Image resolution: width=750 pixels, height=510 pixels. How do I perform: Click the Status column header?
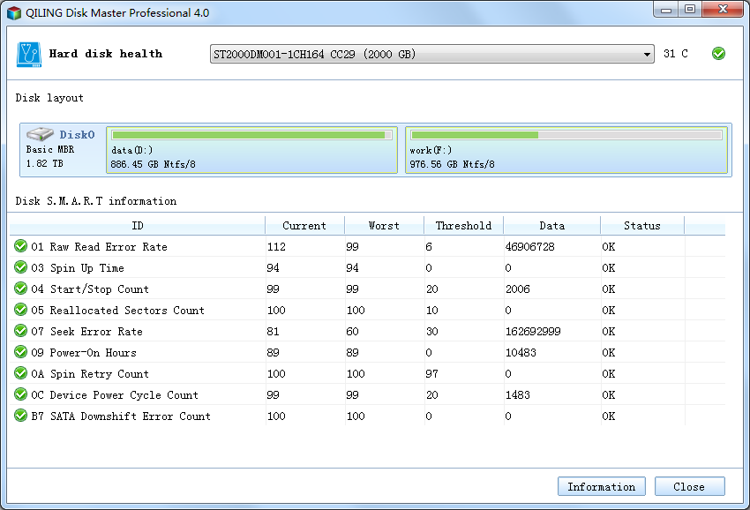642,225
